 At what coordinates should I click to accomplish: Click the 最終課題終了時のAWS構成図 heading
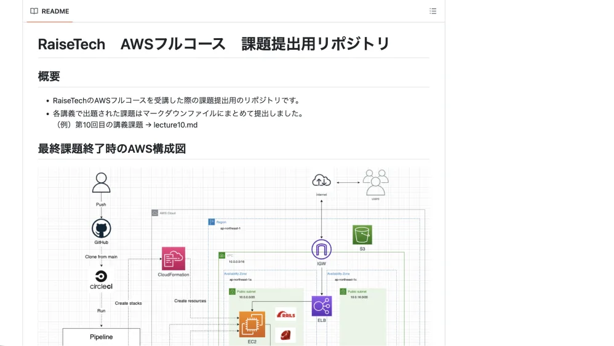tap(112, 149)
